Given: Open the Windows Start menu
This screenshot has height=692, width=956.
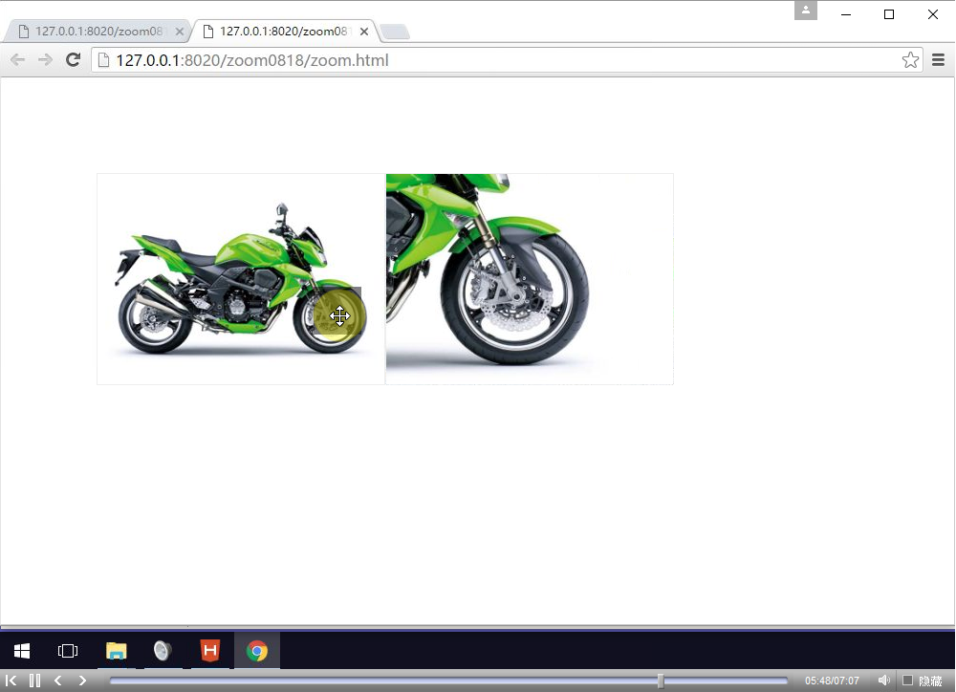Looking at the screenshot, I should pos(21,651).
